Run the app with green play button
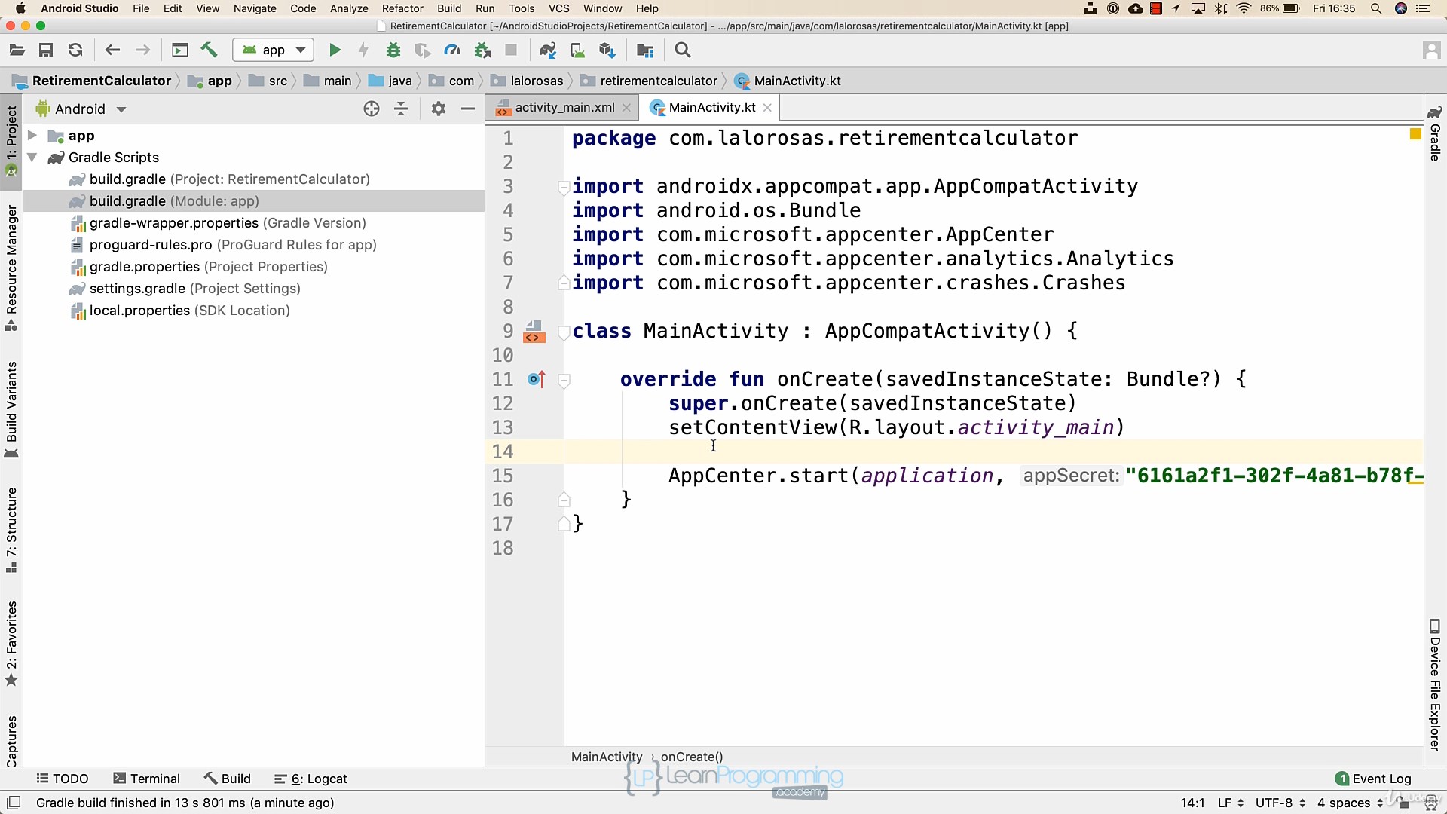 coord(335,50)
